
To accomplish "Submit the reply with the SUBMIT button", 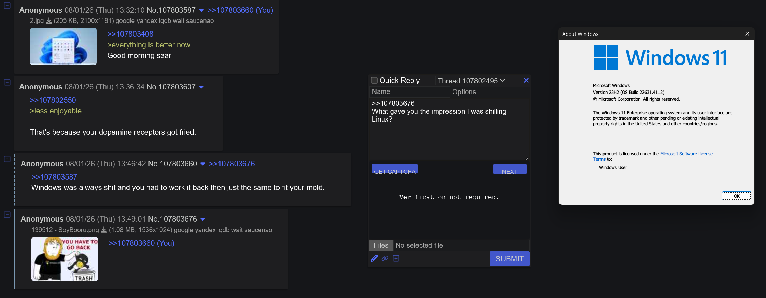I will coord(510,259).
